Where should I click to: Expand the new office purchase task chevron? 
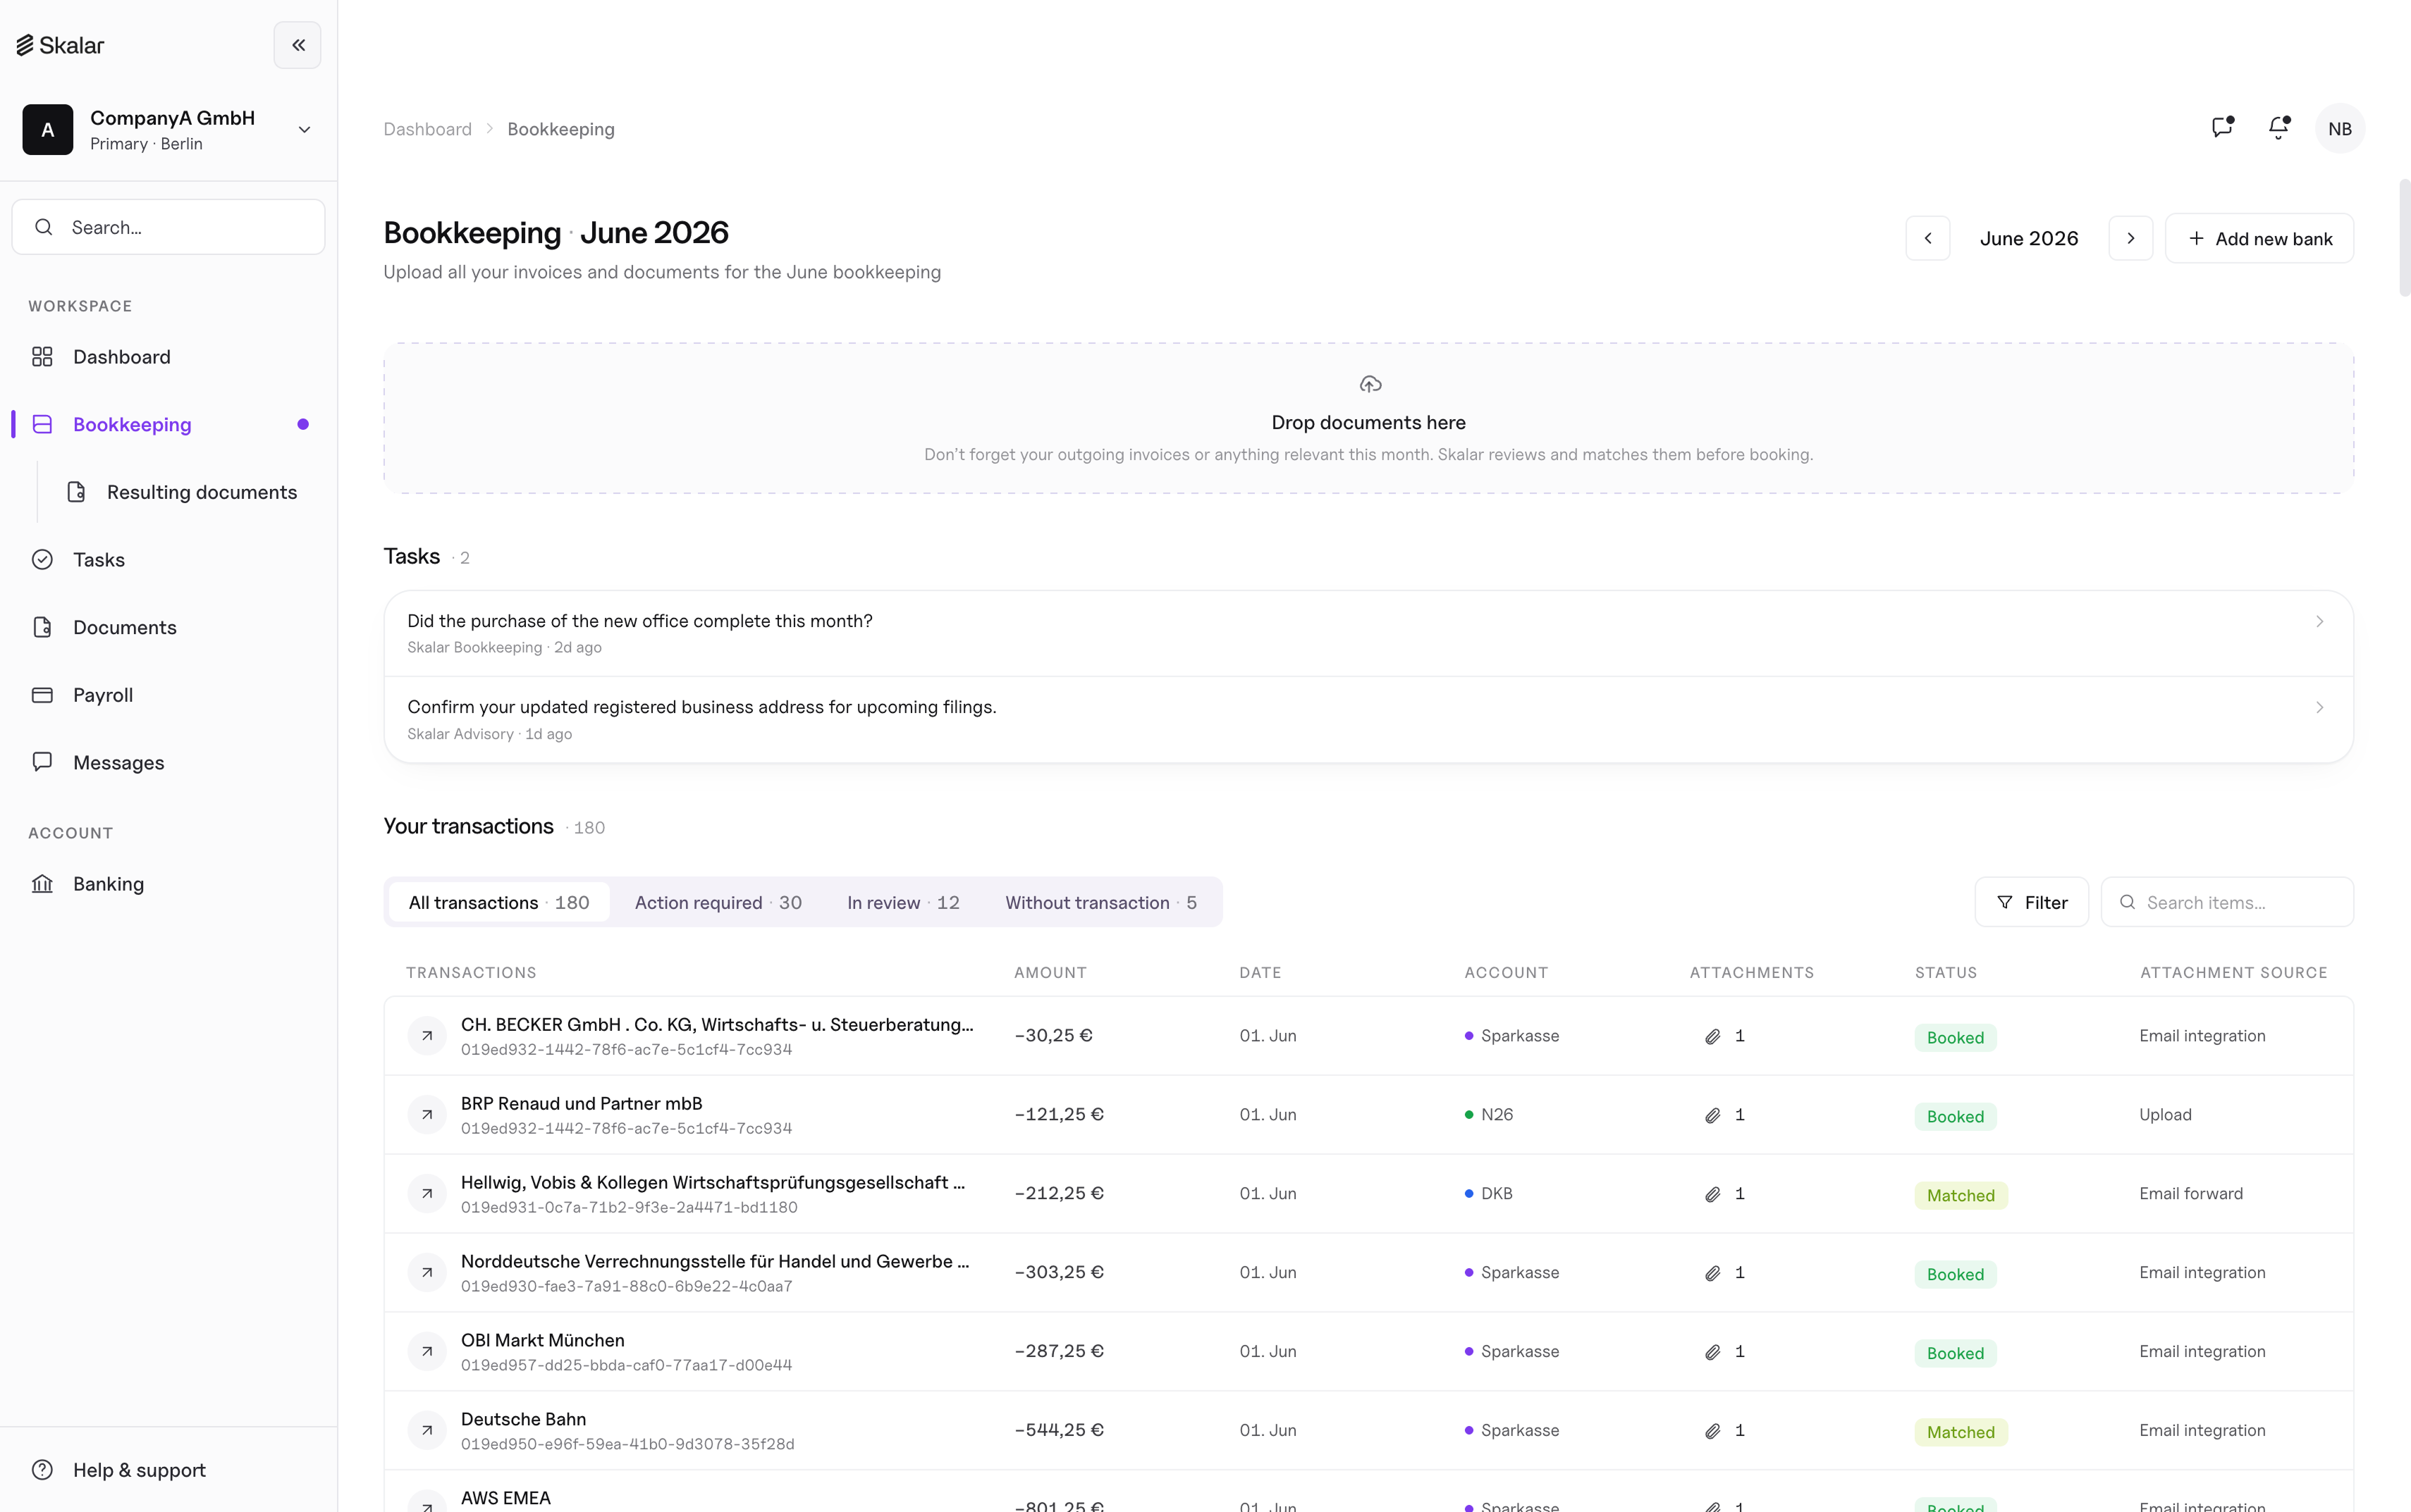[x=2319, y=622]
